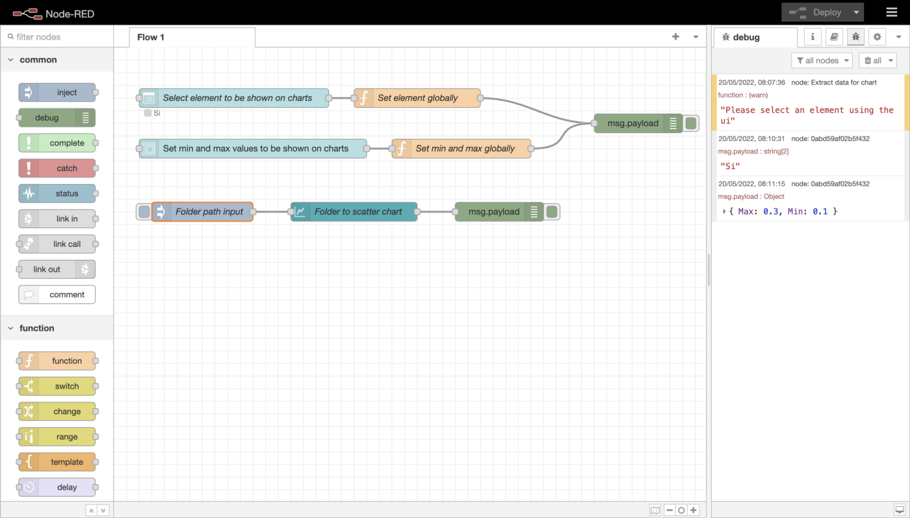The width and height of the screenshot is (910, 518).
Task: Click the Deploy button
Action: (816, 12)
